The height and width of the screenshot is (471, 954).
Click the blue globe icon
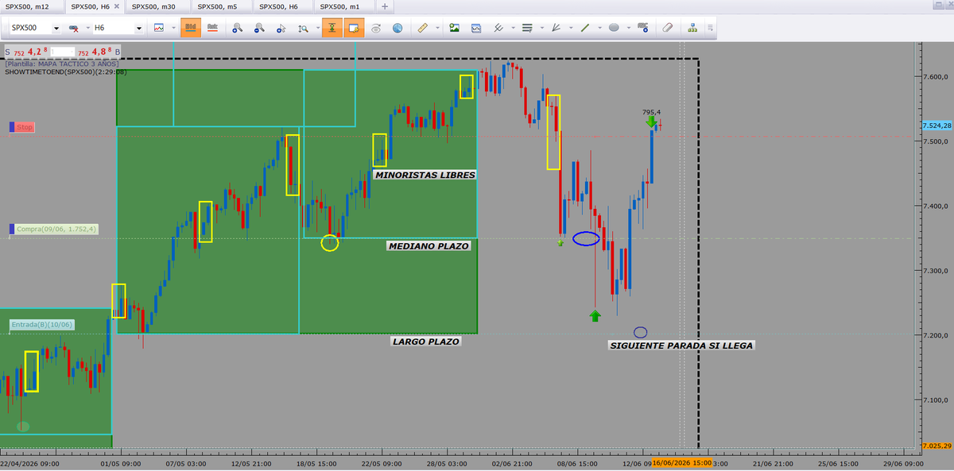[x=397, y=29]
